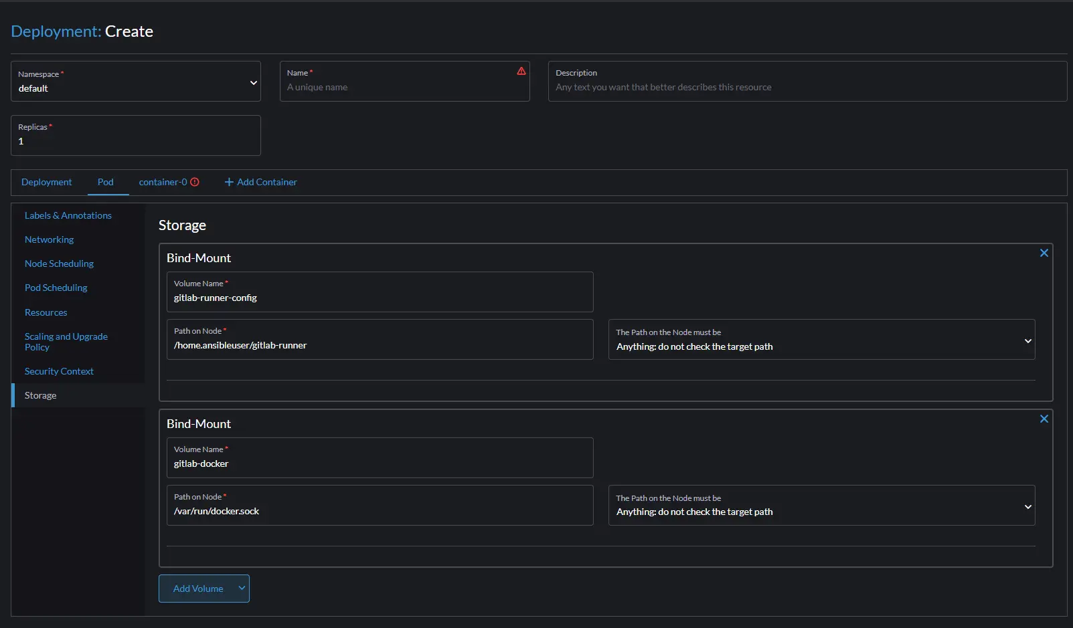
Task: Switch to the container-0 tab
Action: (x=163, y=182)
